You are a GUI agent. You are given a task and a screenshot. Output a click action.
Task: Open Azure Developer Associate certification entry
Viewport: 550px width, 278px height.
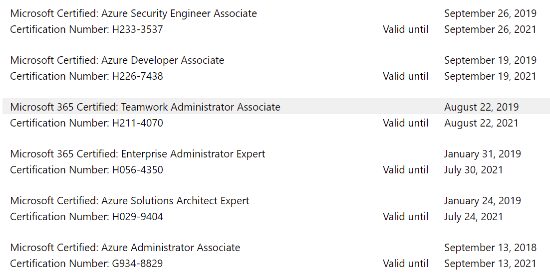point(117,60)
